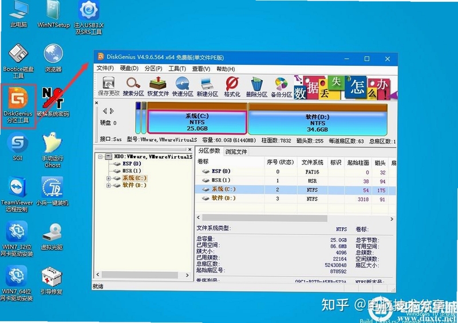Image resolution: width=458 pixels, height=323 pixels.
Task: Select the 恢复文件 (Recover Files) icon
Action: [x=158, y=86]
